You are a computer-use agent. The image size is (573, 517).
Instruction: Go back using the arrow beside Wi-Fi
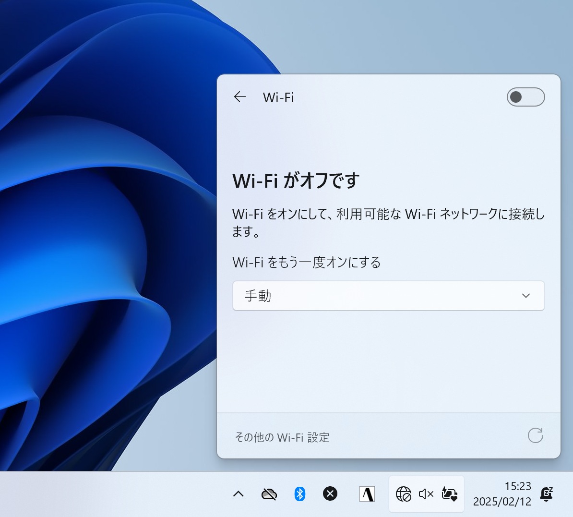(x=240, y=97)
